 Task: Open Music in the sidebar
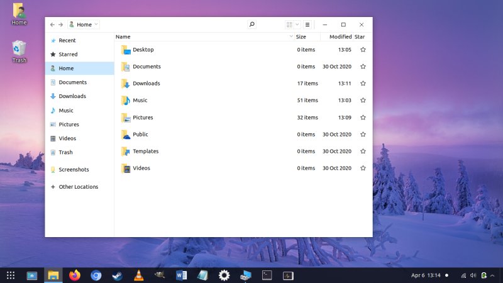80,111
